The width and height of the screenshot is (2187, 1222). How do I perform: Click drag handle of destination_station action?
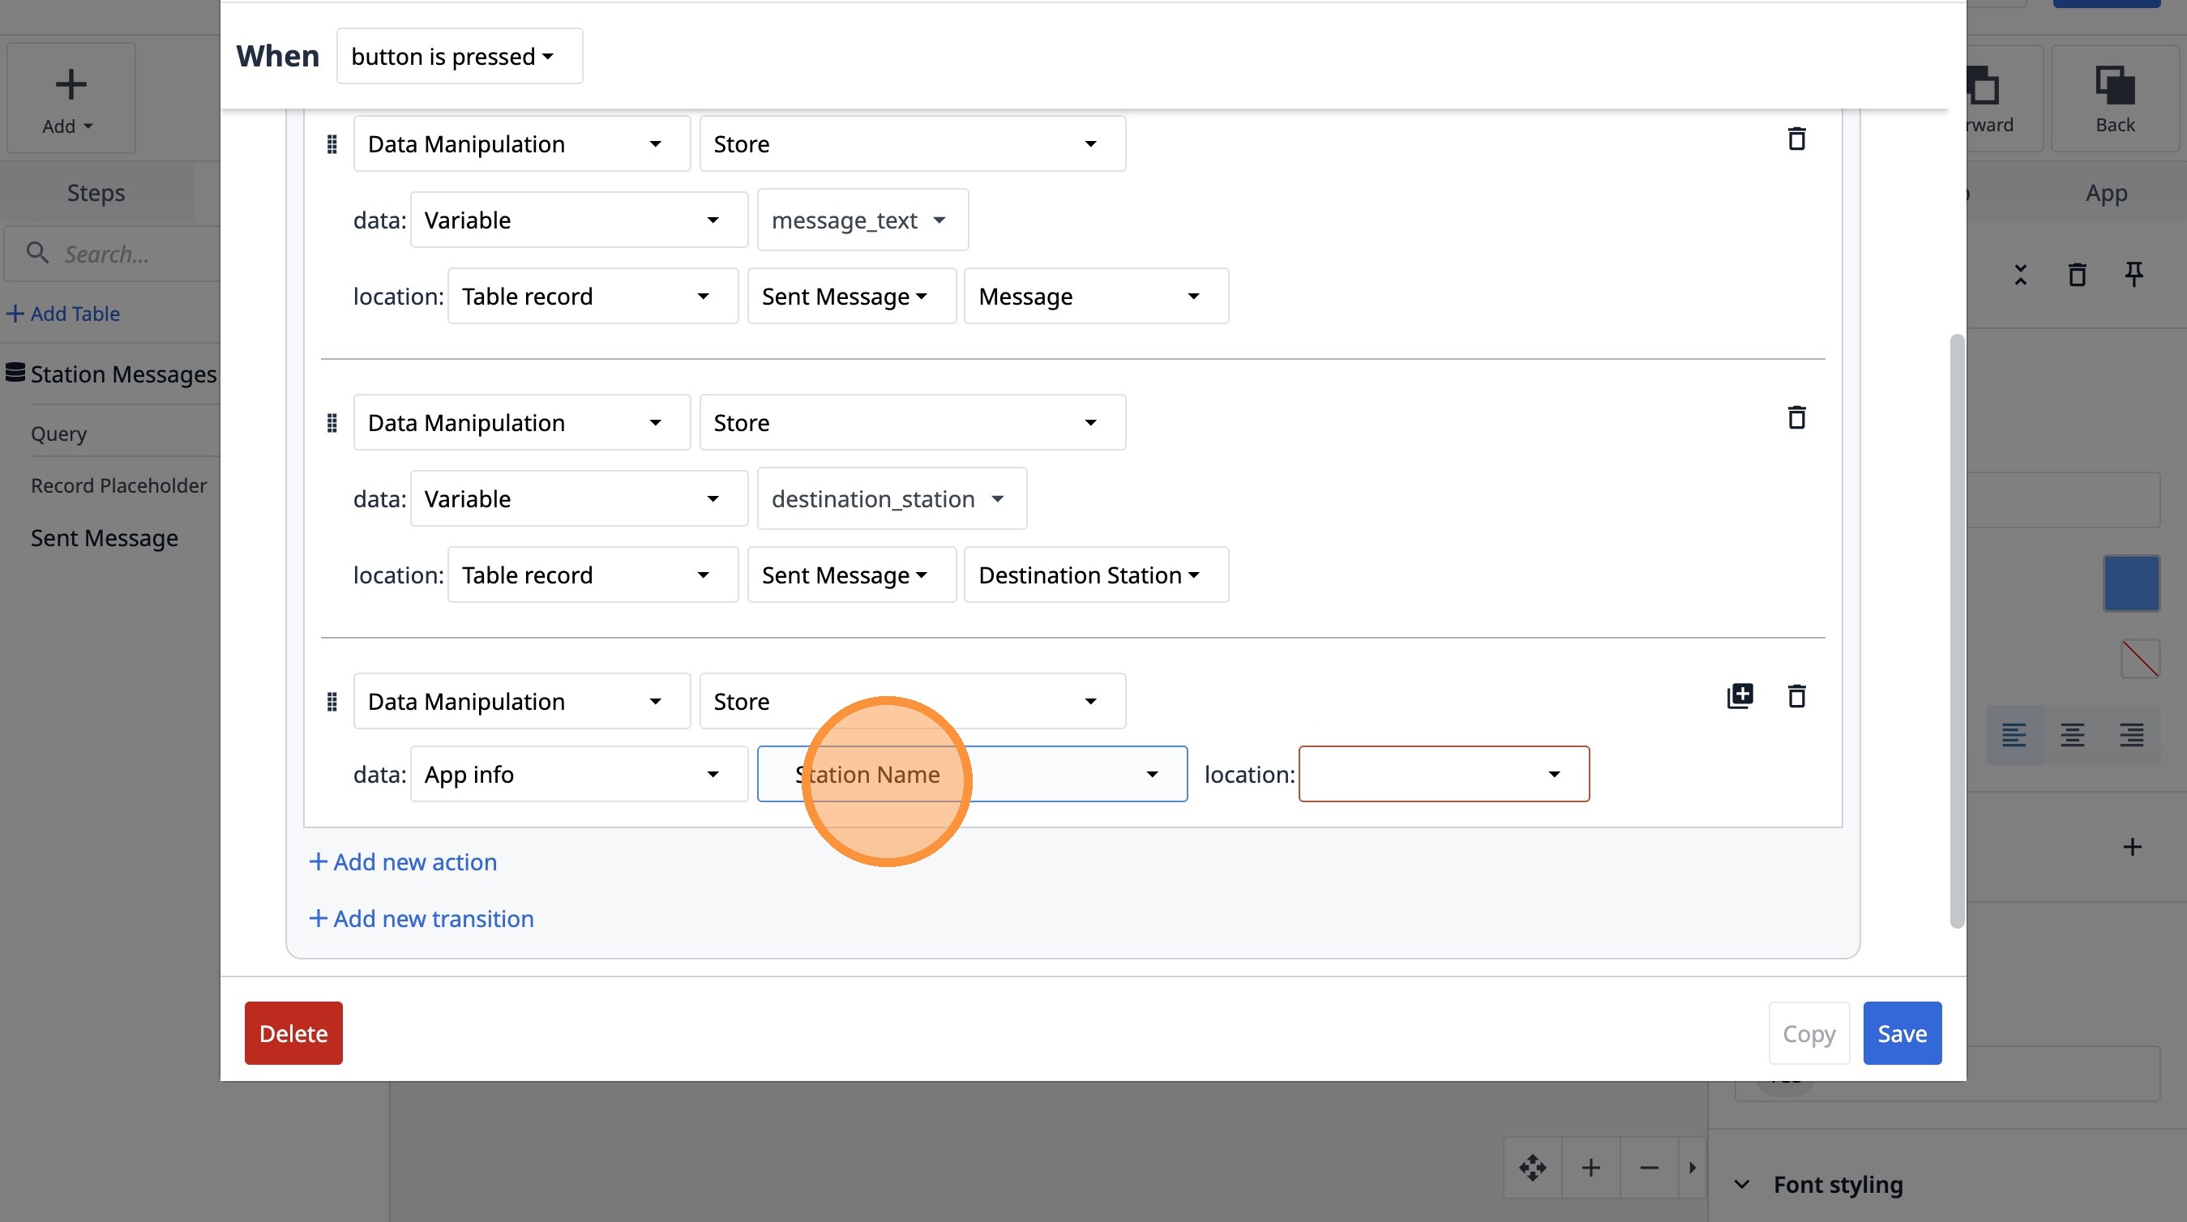(332, 423)
